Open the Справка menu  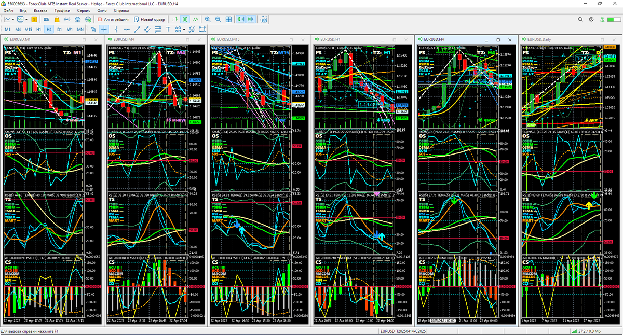[x=121, y=10]
